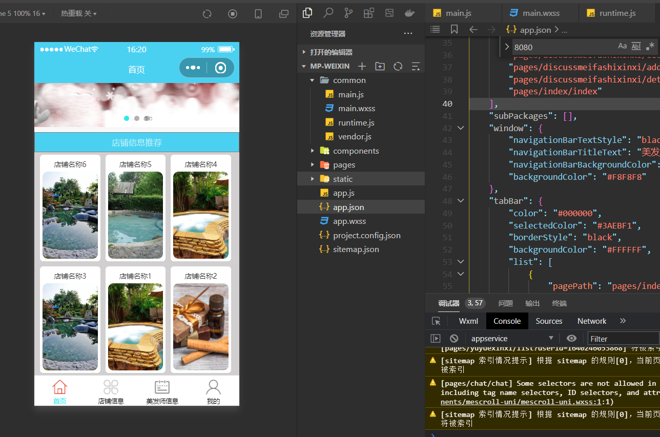Switch to the 终端 terminal panel tab

coord(559,303)
